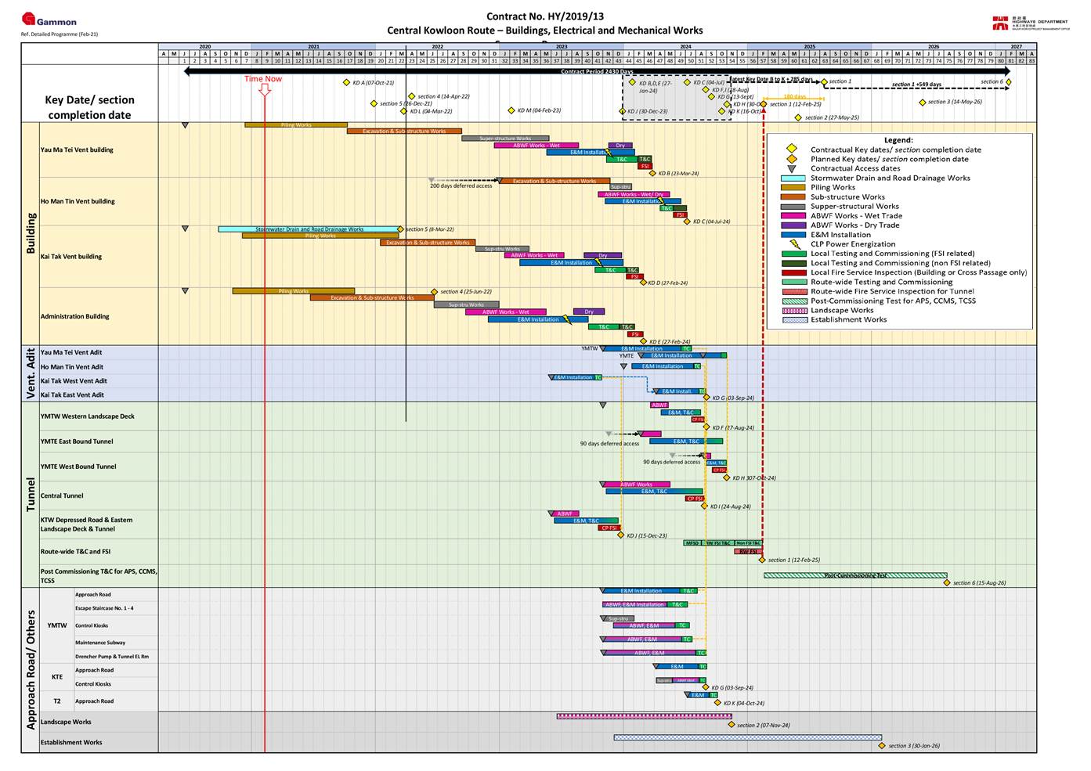The width and height of the screenshot is (1091, 771).
Task: Click the 200 days deferred access label
Action: (461, 186)
